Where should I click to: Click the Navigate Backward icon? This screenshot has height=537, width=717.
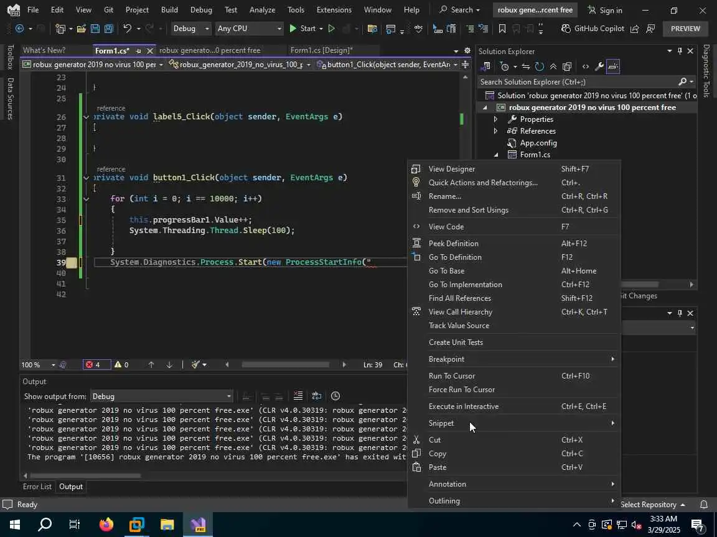[x=20, y=29]
